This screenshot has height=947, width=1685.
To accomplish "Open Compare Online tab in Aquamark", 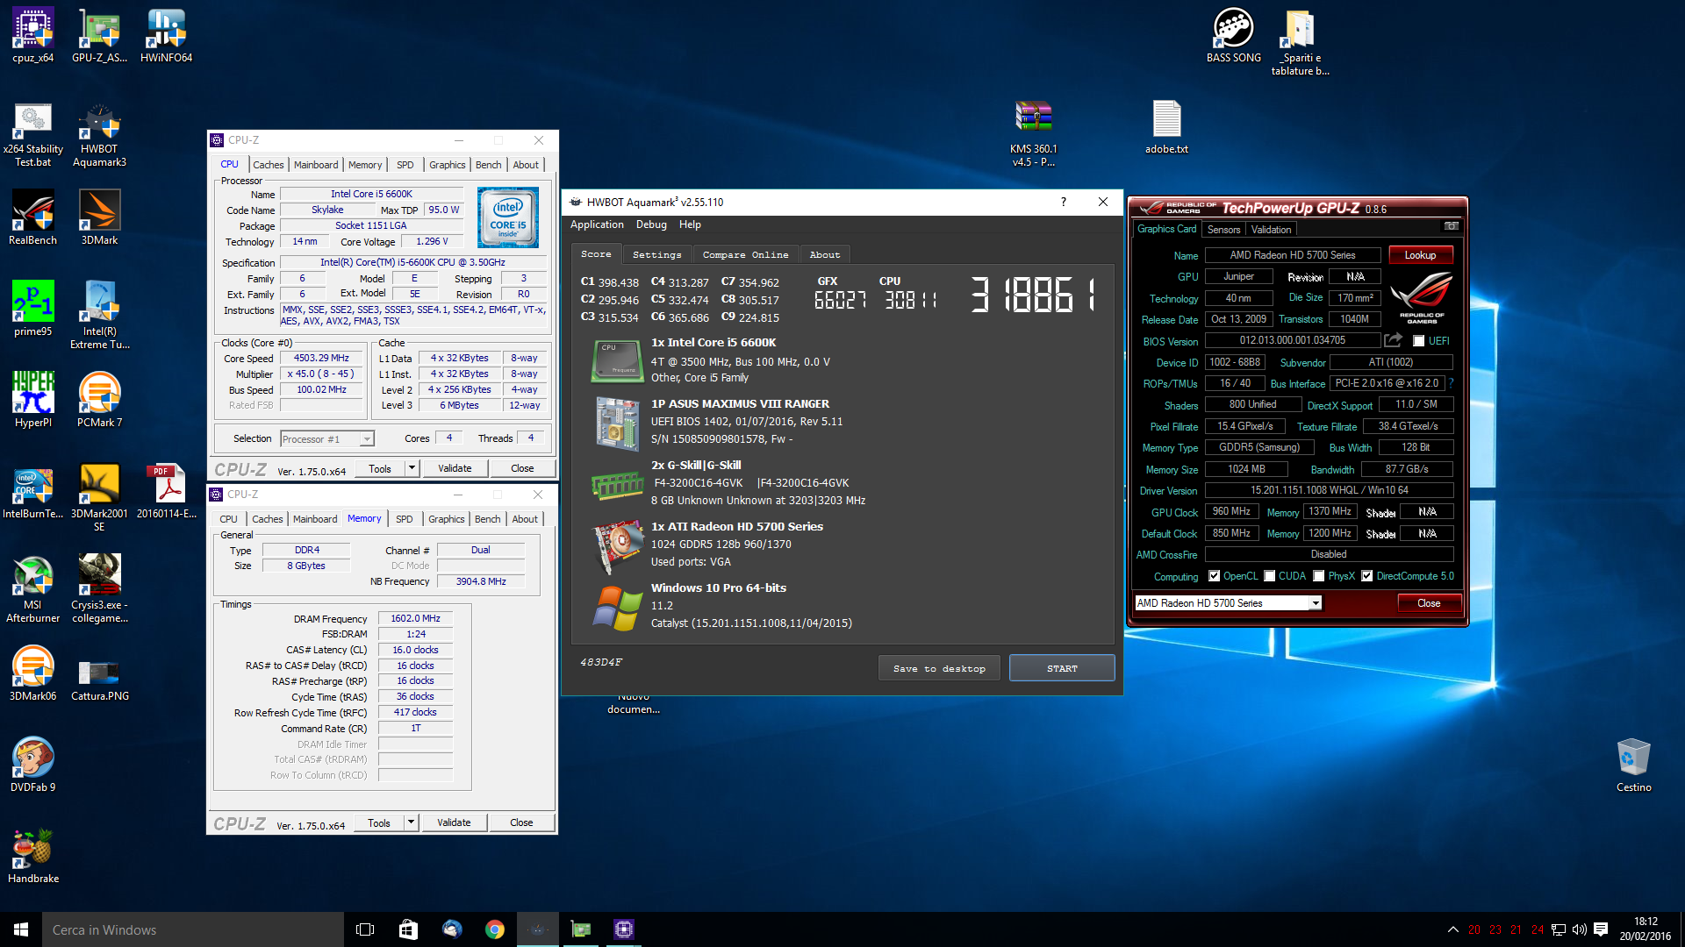I will coord(745,254).
